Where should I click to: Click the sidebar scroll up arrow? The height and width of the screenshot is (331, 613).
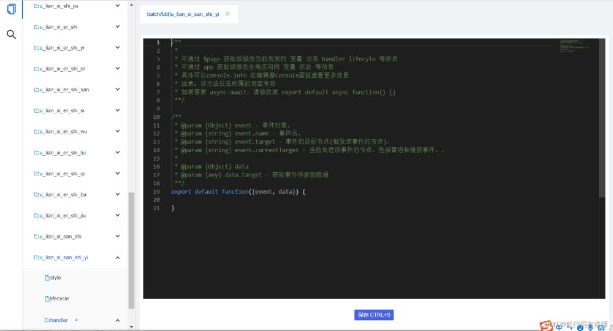click(x=131, y=5)
